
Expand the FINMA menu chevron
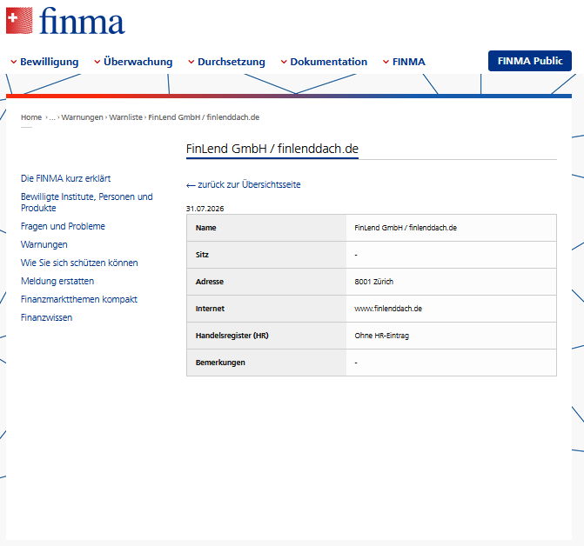point(386,62)
